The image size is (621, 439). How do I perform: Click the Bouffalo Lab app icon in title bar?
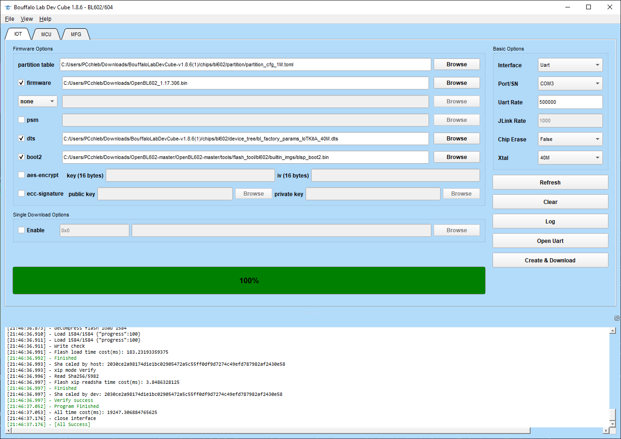pos(7,7)
